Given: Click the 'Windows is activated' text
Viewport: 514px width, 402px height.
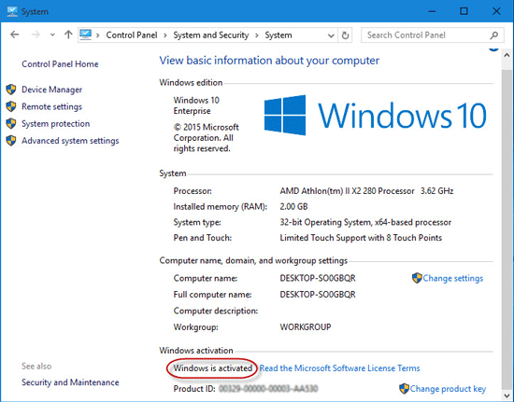Looking at the screenshot, I should pos(213,368).
